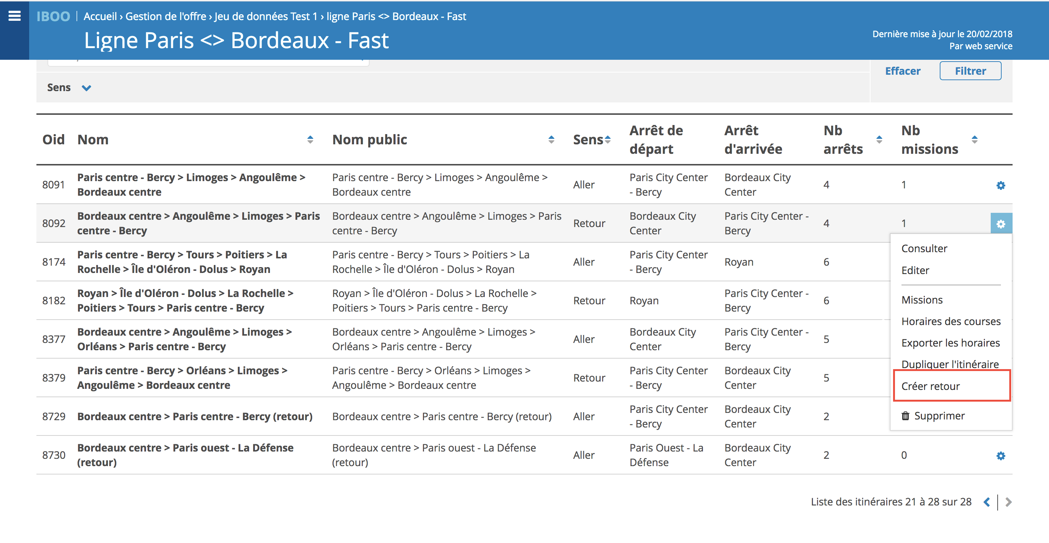Image resolution: width=1049 pixels, height=543 pixels.
Task: Select Horaires des courses option
Action: (x=950, y=321)
